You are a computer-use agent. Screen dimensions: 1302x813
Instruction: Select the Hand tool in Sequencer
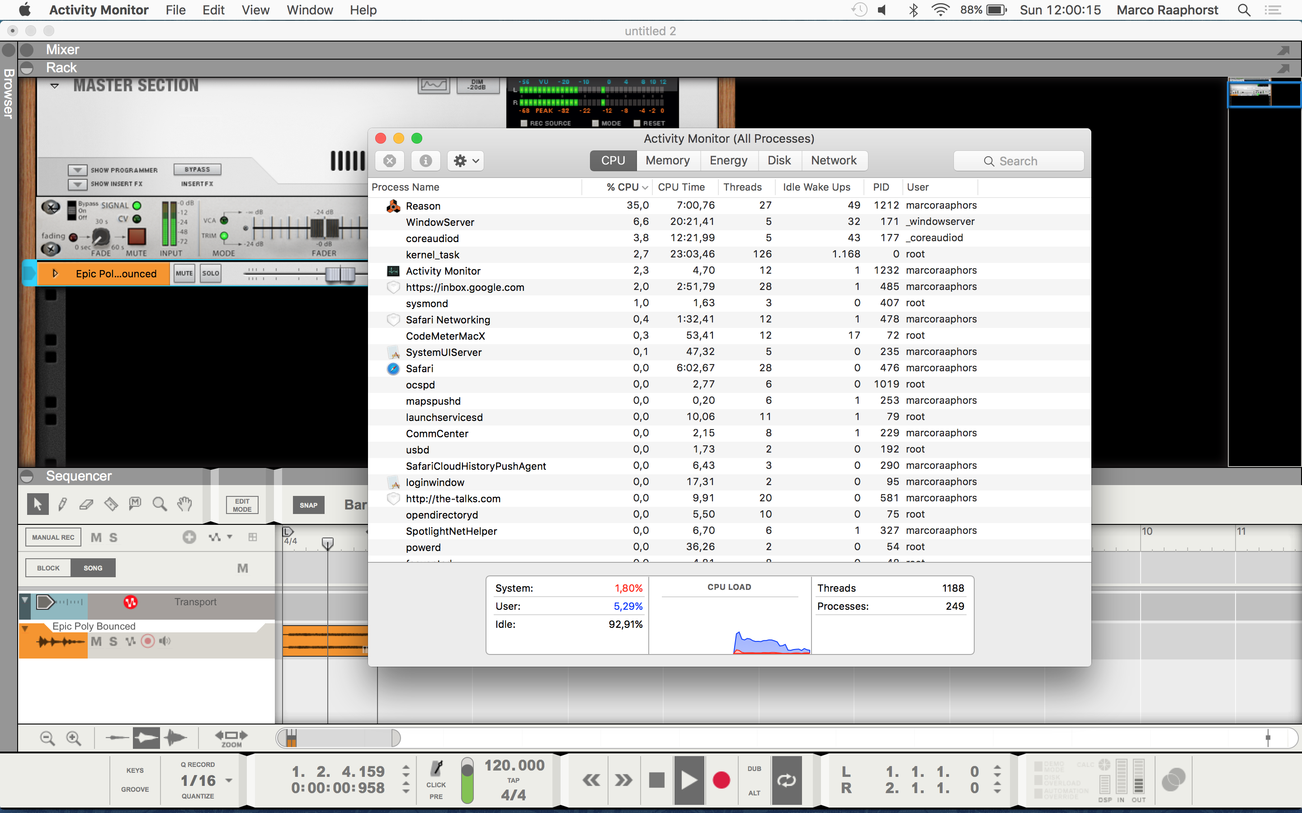coord(184,504)
